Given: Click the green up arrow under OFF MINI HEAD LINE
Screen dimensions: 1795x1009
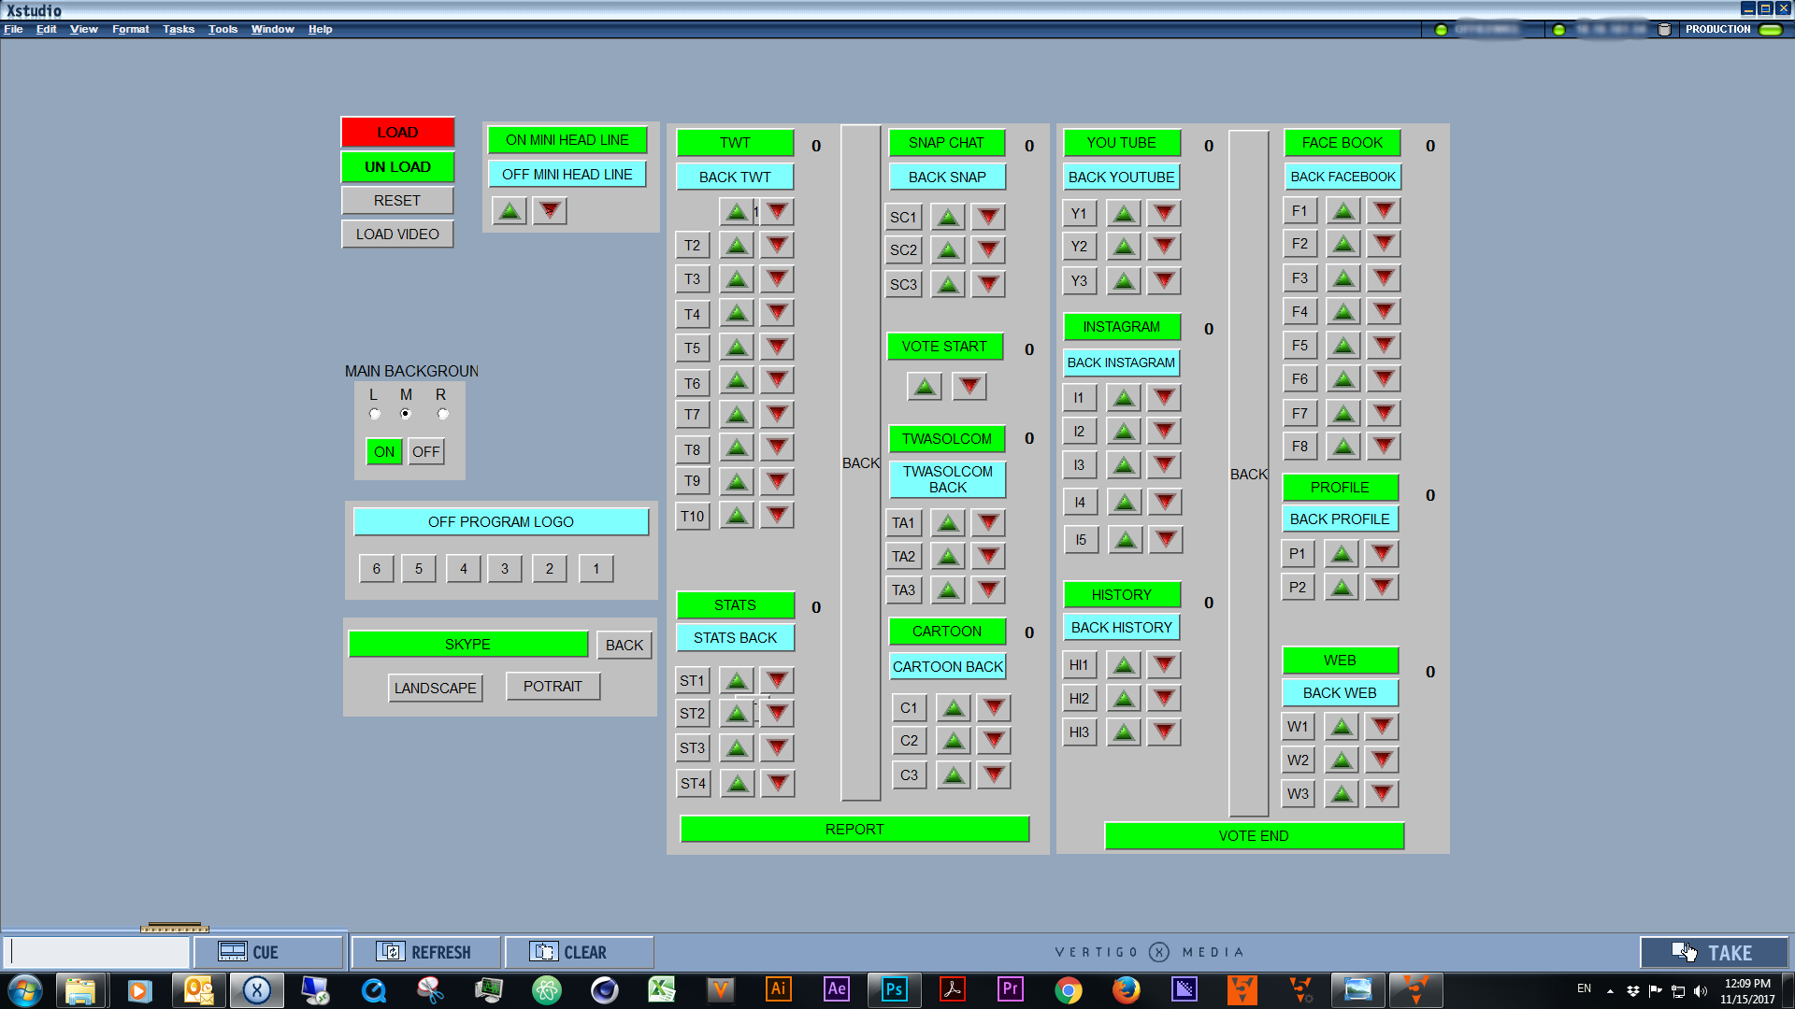Looking at the screenshot, I should click(x=510, y=211).
